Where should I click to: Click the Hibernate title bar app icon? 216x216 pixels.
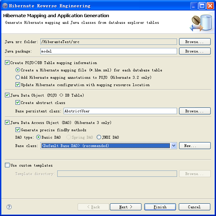[5, 6]
